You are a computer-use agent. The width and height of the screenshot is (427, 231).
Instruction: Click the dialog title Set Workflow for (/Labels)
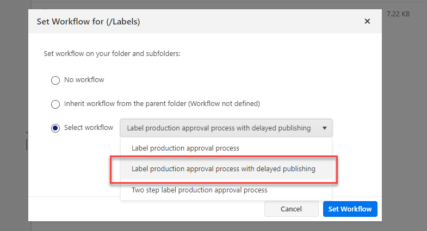tap(89, 22)
